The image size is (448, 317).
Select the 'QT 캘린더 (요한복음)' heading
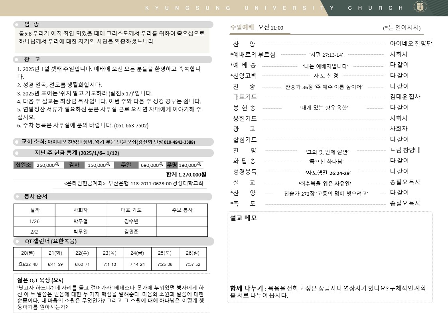51,241
